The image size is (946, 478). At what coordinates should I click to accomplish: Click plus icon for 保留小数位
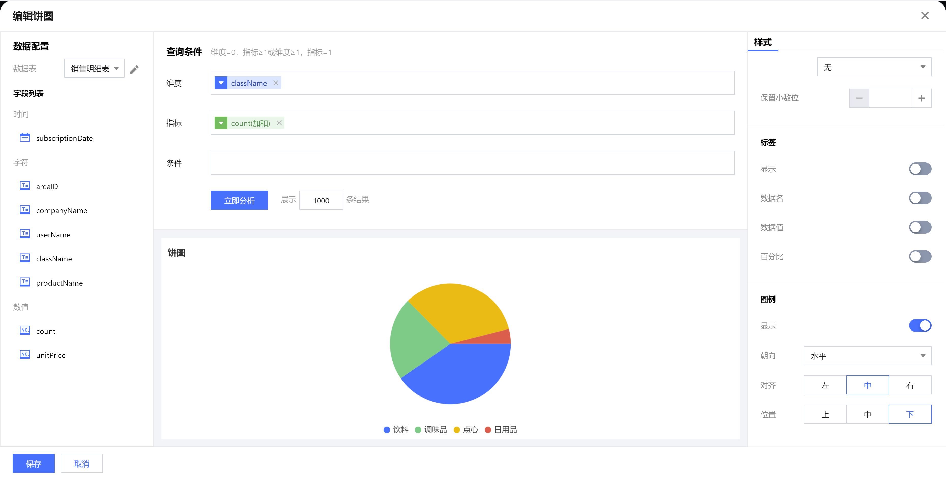tap(921, 98)
